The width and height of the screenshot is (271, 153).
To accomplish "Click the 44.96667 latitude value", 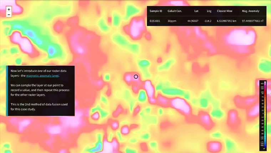I will tap(193, 21).
